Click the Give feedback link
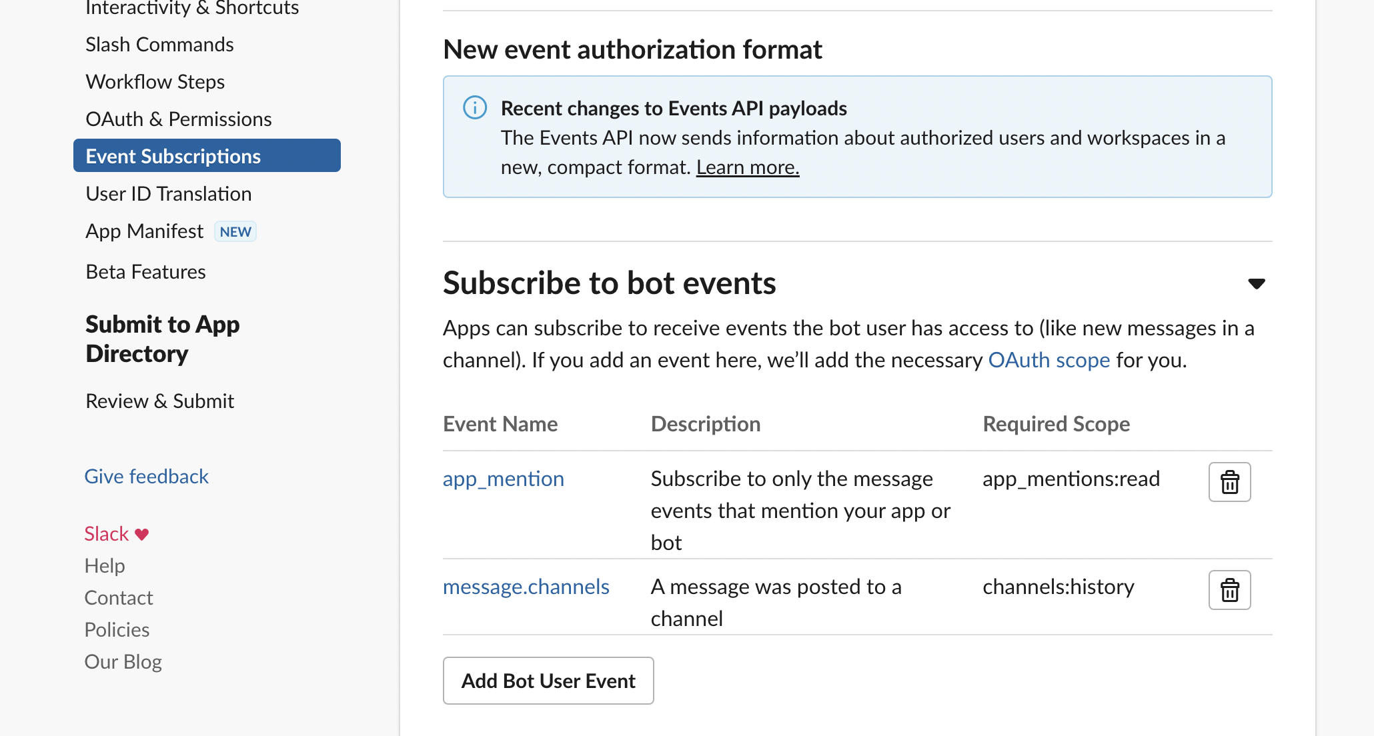1374x736 pixels. pos(147,476)
